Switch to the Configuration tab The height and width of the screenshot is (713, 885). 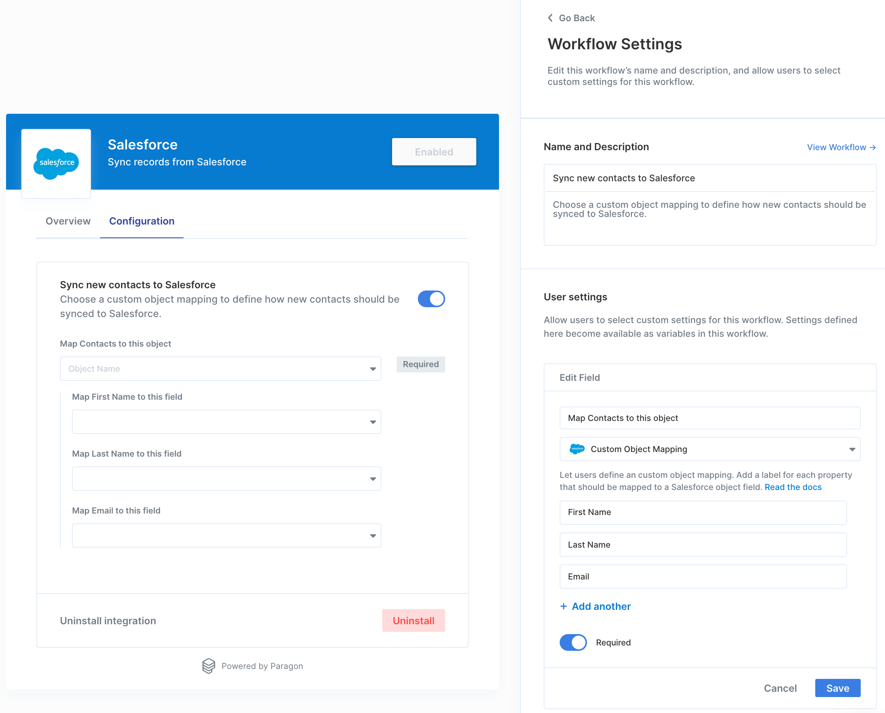tap(142, 221)
